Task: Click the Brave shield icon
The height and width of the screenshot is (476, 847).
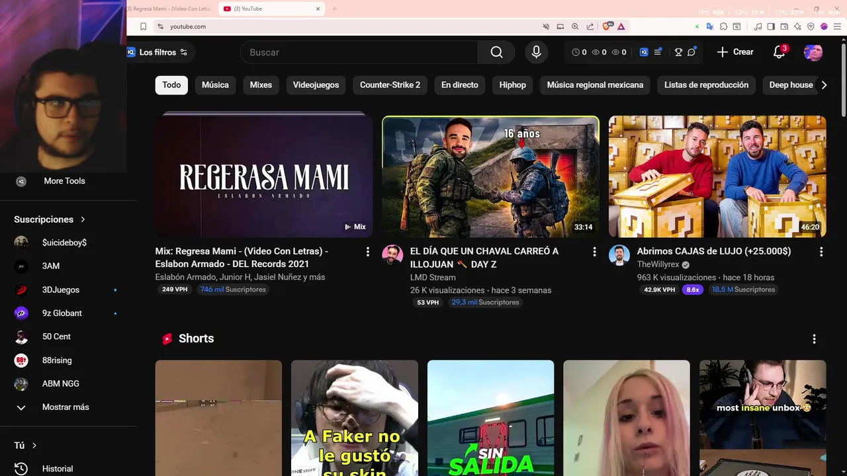Action: pos(606,26)
